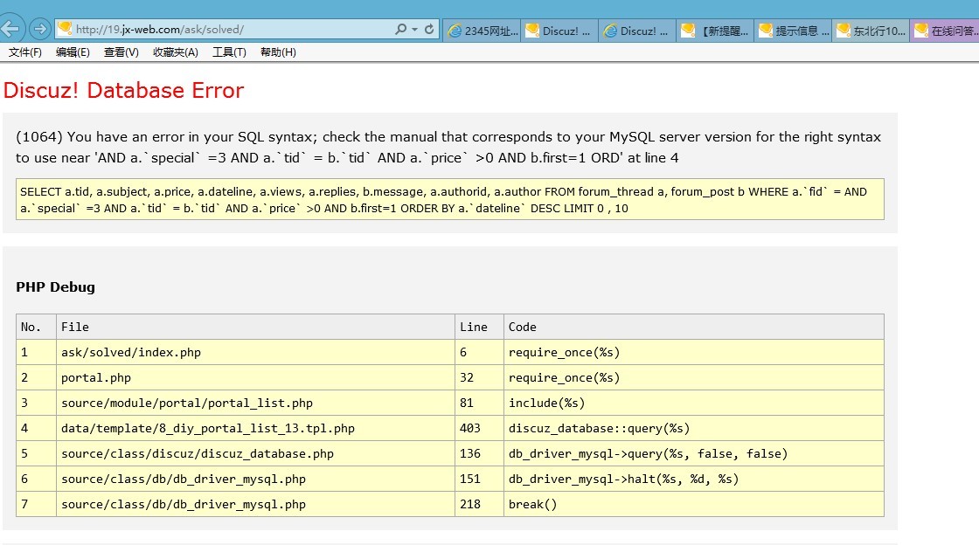The width and height of the screenshot is (979, 545).
Task: Click the db_driver_mysql->query(%s, false, false) cell
Action: click(694, 453)
